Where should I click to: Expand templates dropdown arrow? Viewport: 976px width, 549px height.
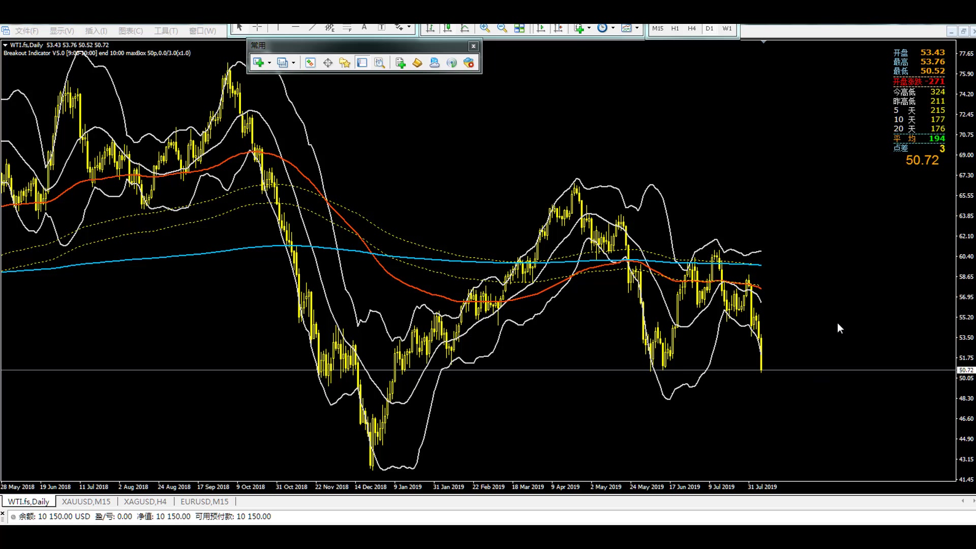(637, 28)
